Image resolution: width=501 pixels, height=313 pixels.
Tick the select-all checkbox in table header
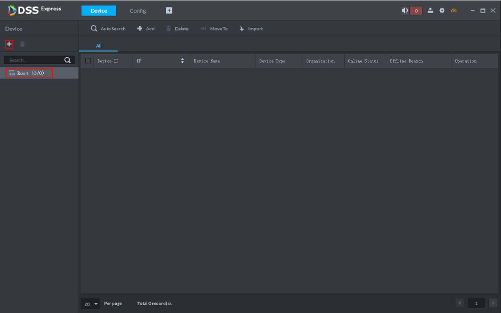(x=88, y=61)
